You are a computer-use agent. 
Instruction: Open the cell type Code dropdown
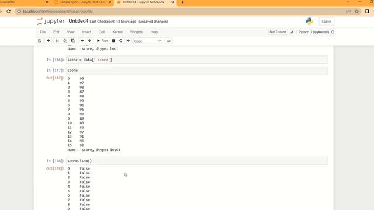click(147, 41)
